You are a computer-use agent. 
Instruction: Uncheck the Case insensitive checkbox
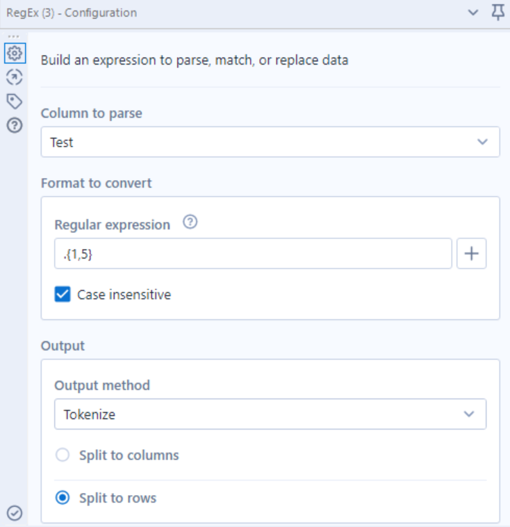tap(63, 294)
